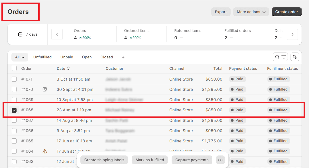Click the note icon on order #1070

[x=45, y=89]
